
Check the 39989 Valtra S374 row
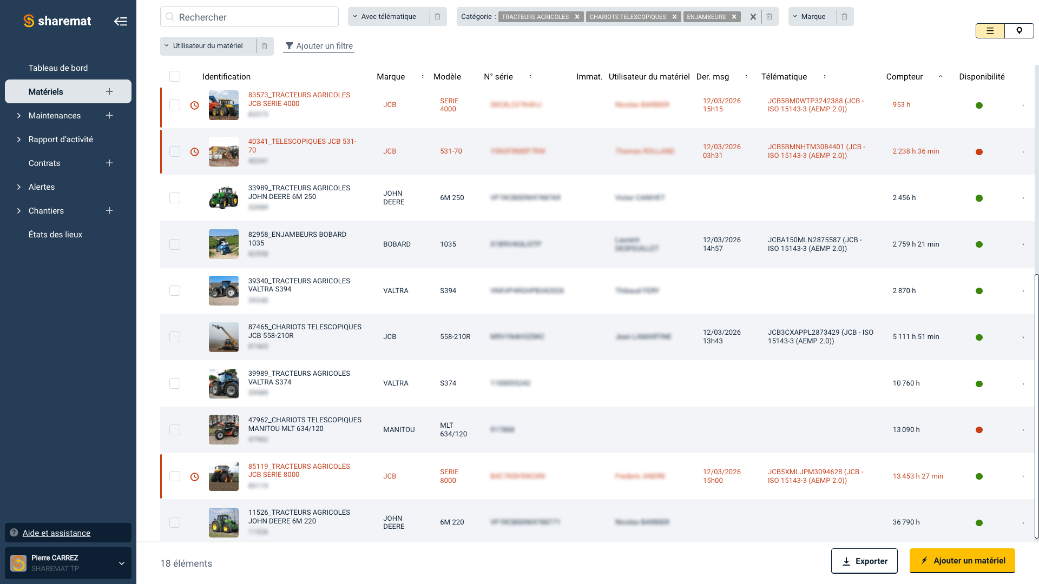coord(175,383)
